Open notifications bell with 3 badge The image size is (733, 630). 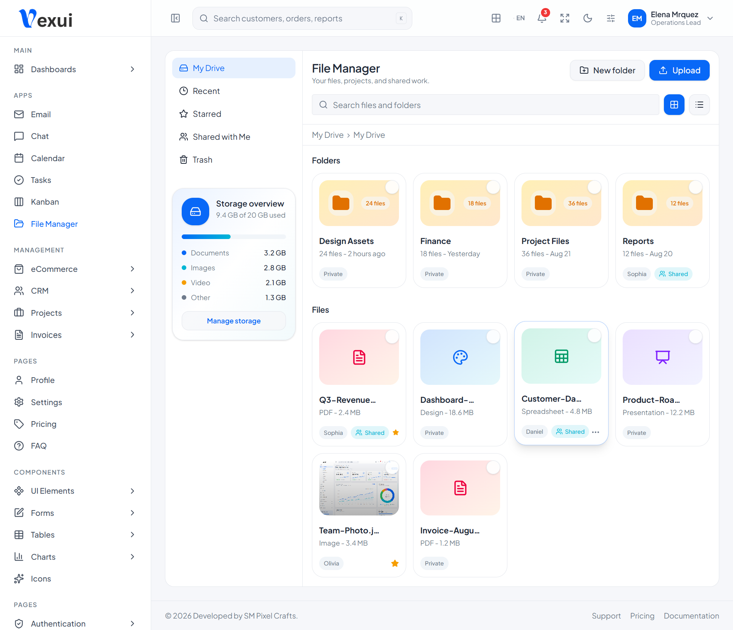(x=542, y=18)
